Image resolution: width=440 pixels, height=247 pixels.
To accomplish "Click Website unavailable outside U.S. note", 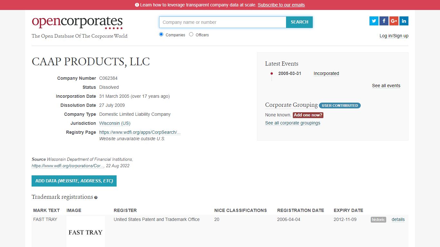I will (132, 139).
